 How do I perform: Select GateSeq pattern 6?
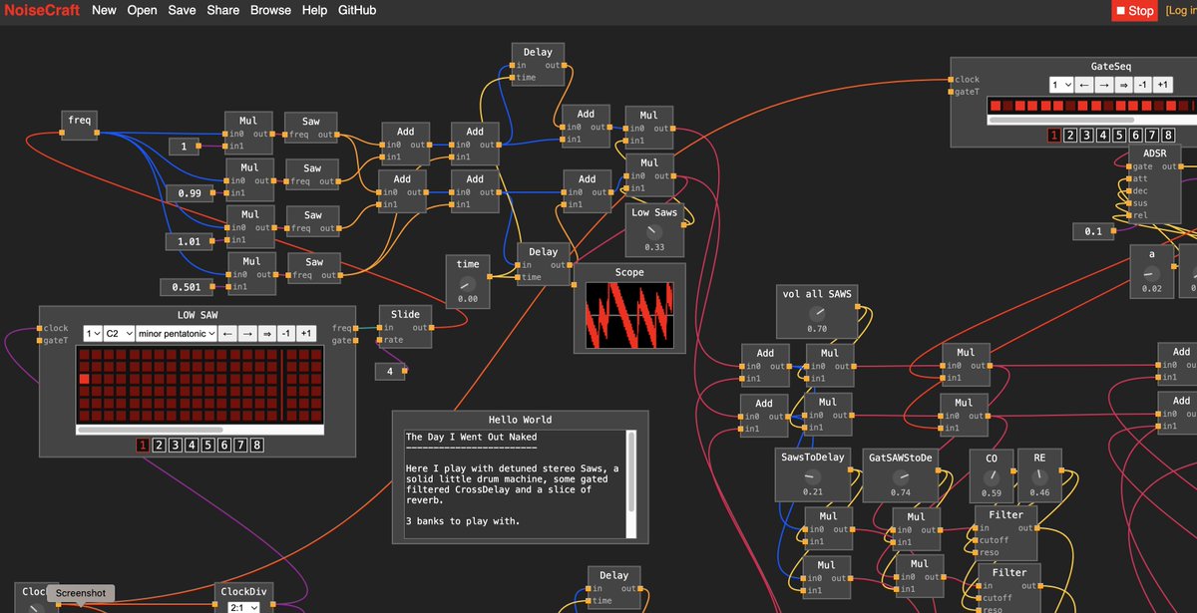[1135, 136]
